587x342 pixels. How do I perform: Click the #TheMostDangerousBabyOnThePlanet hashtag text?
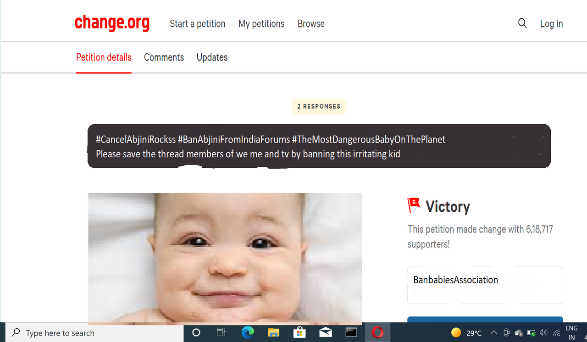pos(369,139)
